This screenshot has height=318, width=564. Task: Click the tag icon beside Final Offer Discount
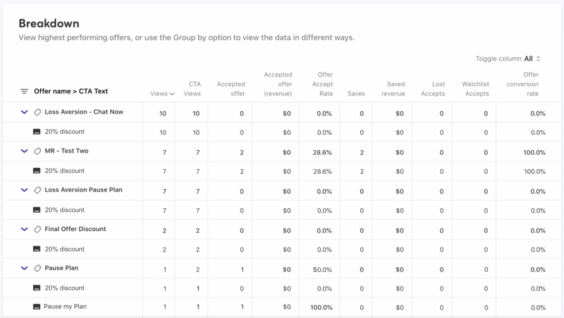pyautogui.click(x=38, y=229)
